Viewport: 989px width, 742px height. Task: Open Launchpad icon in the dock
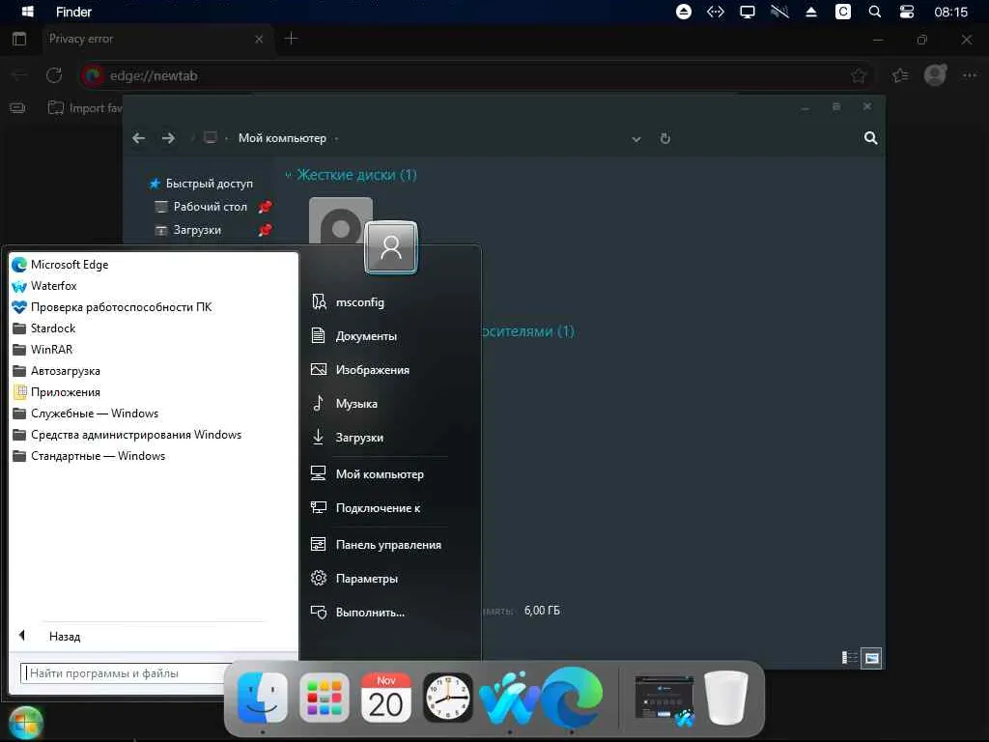point(325,698)
